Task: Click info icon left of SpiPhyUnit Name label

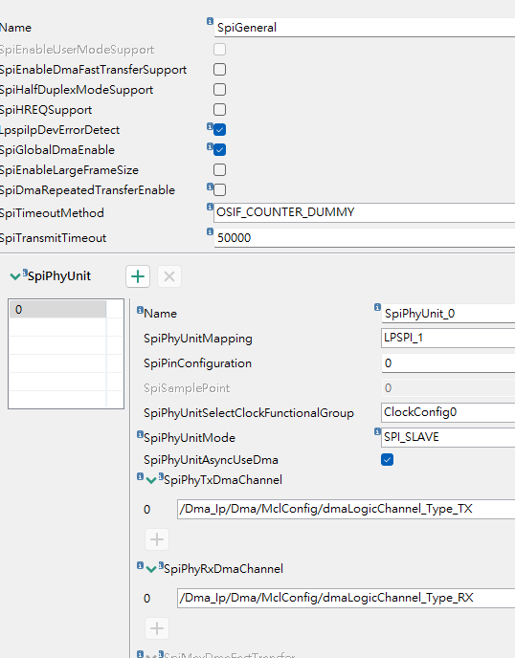Action: [x=141, y=310]
